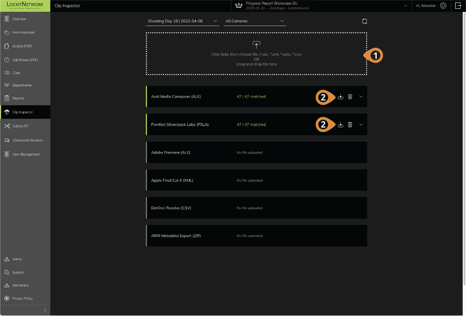
Task: Click the Cast masks icon
Action: click(x=7, y=73)
